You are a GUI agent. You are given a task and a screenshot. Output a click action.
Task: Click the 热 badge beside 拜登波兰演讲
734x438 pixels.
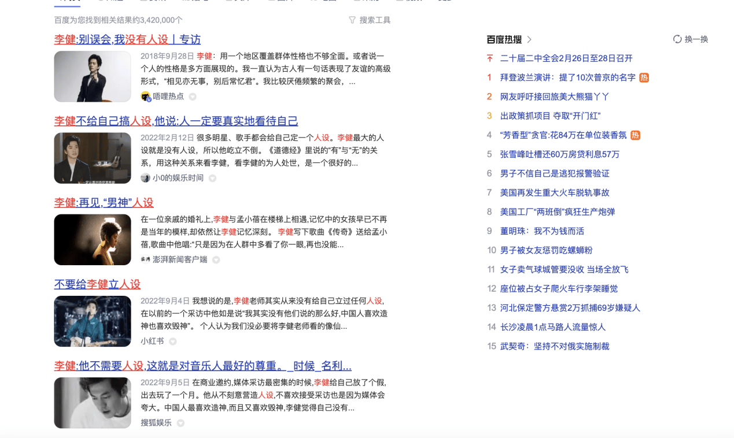[644, 77]
